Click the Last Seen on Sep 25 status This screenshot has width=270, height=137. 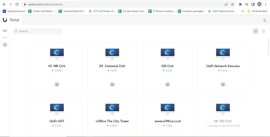(224, 126)
